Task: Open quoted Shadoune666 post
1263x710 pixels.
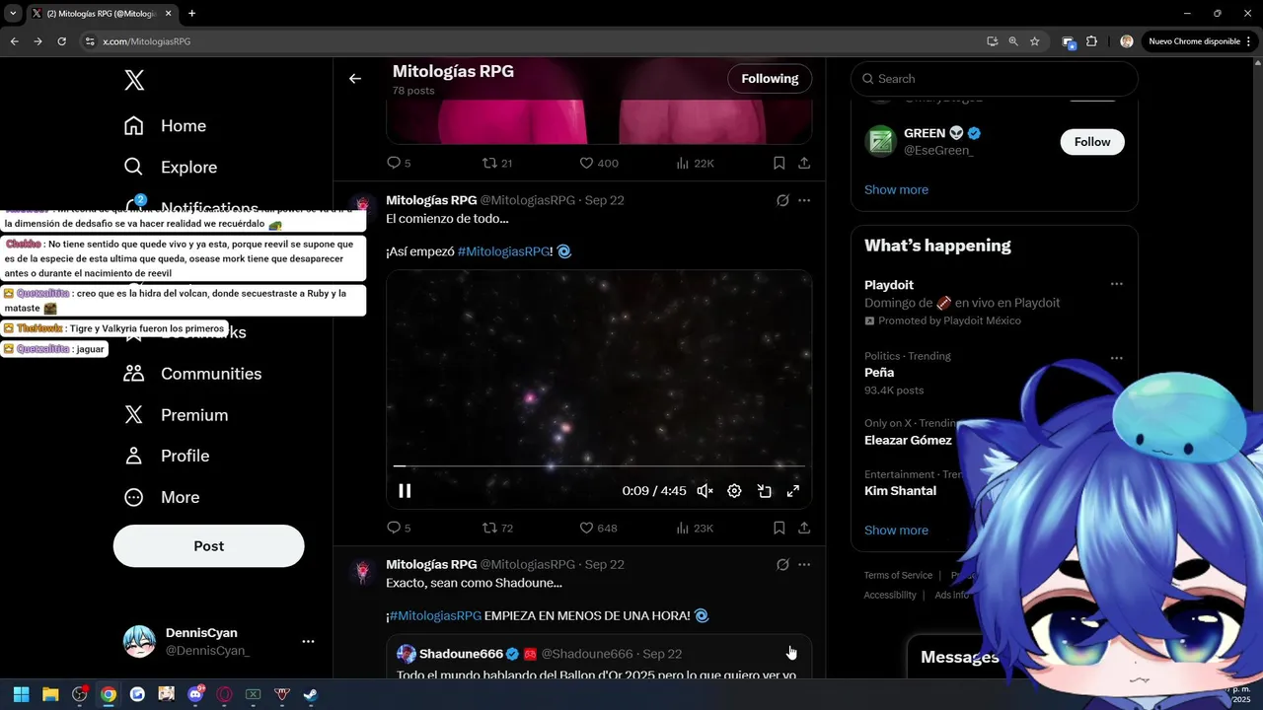Action: (599, 657)
